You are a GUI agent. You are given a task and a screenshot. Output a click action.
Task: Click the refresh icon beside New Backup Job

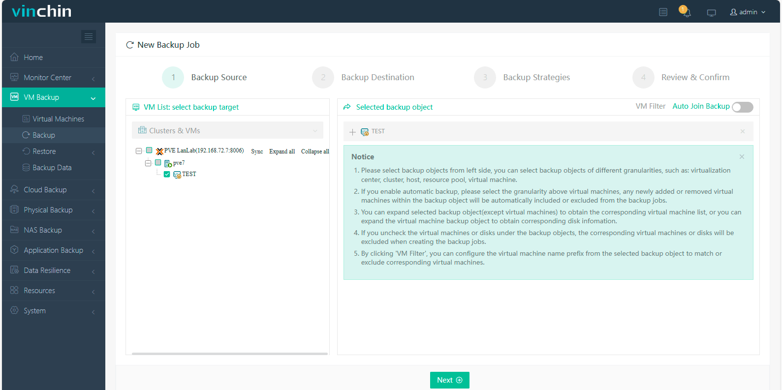130,45
